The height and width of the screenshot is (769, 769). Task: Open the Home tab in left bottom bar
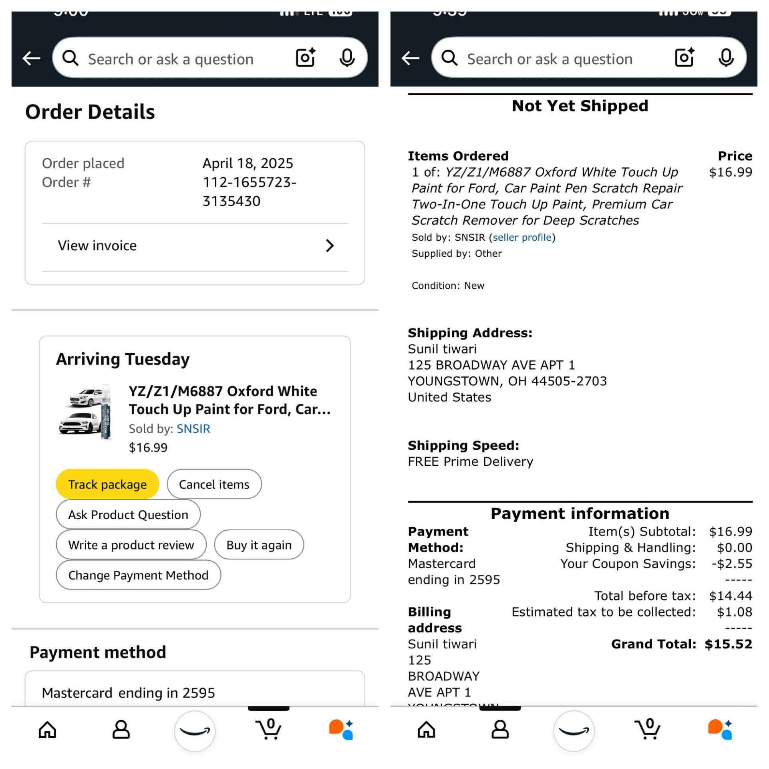[x=47, y=729]
